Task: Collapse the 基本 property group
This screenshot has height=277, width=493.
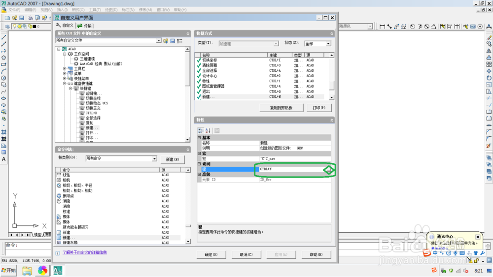Action: pyautogui.click(x=199, y=138)
